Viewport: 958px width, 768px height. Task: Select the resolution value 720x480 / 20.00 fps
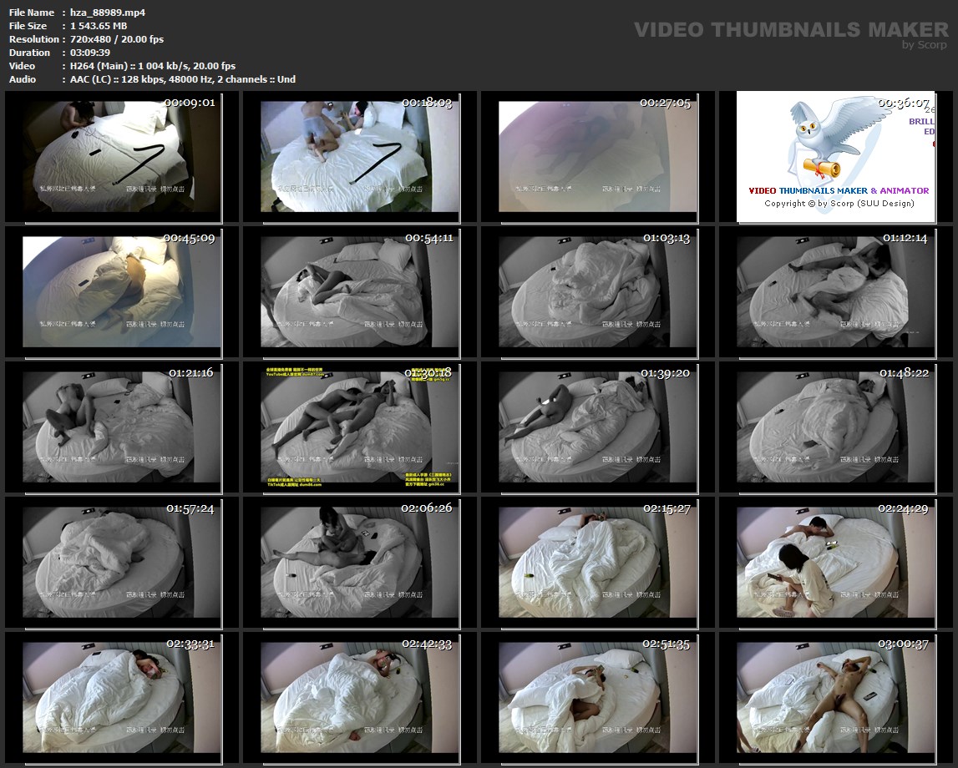[x=117, y=39]
